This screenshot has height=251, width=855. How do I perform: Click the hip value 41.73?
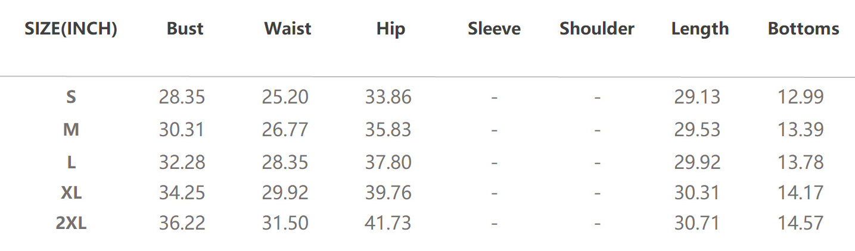tap(388, 224)
